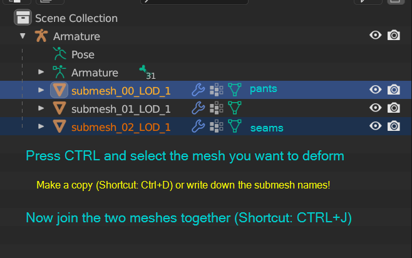Disable rendering for submesh_02_LOD_1
This screenshot has height=258, width=412.
click(394, 126)
